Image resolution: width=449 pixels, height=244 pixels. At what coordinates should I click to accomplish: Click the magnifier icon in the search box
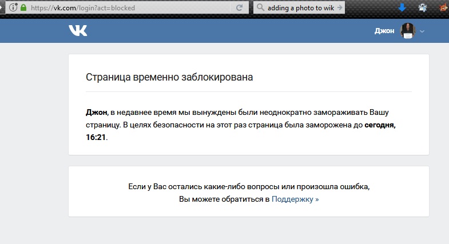coord(261,8)
